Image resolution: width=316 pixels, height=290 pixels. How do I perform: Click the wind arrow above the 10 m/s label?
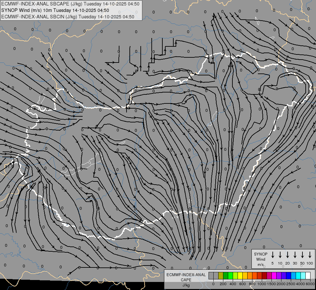tap(280, 255)
